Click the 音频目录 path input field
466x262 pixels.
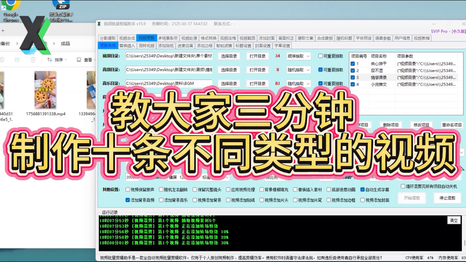pos(169,70)
